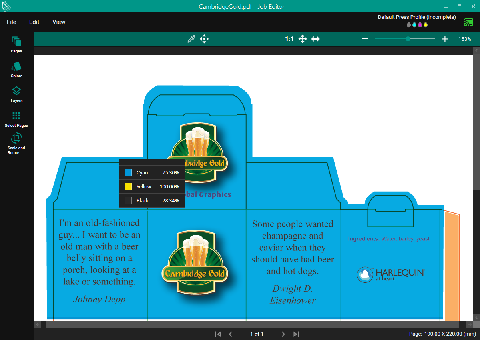Viewport: 480px width, 340px height.
Task: Open the Colors panel
Action: [x=16, y=69]
